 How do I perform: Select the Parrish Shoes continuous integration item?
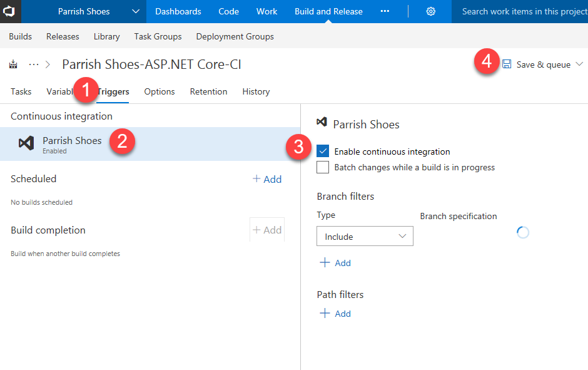[72, 144]
